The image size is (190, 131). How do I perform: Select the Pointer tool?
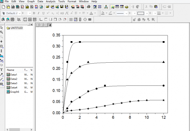click(x=2, y=28)
